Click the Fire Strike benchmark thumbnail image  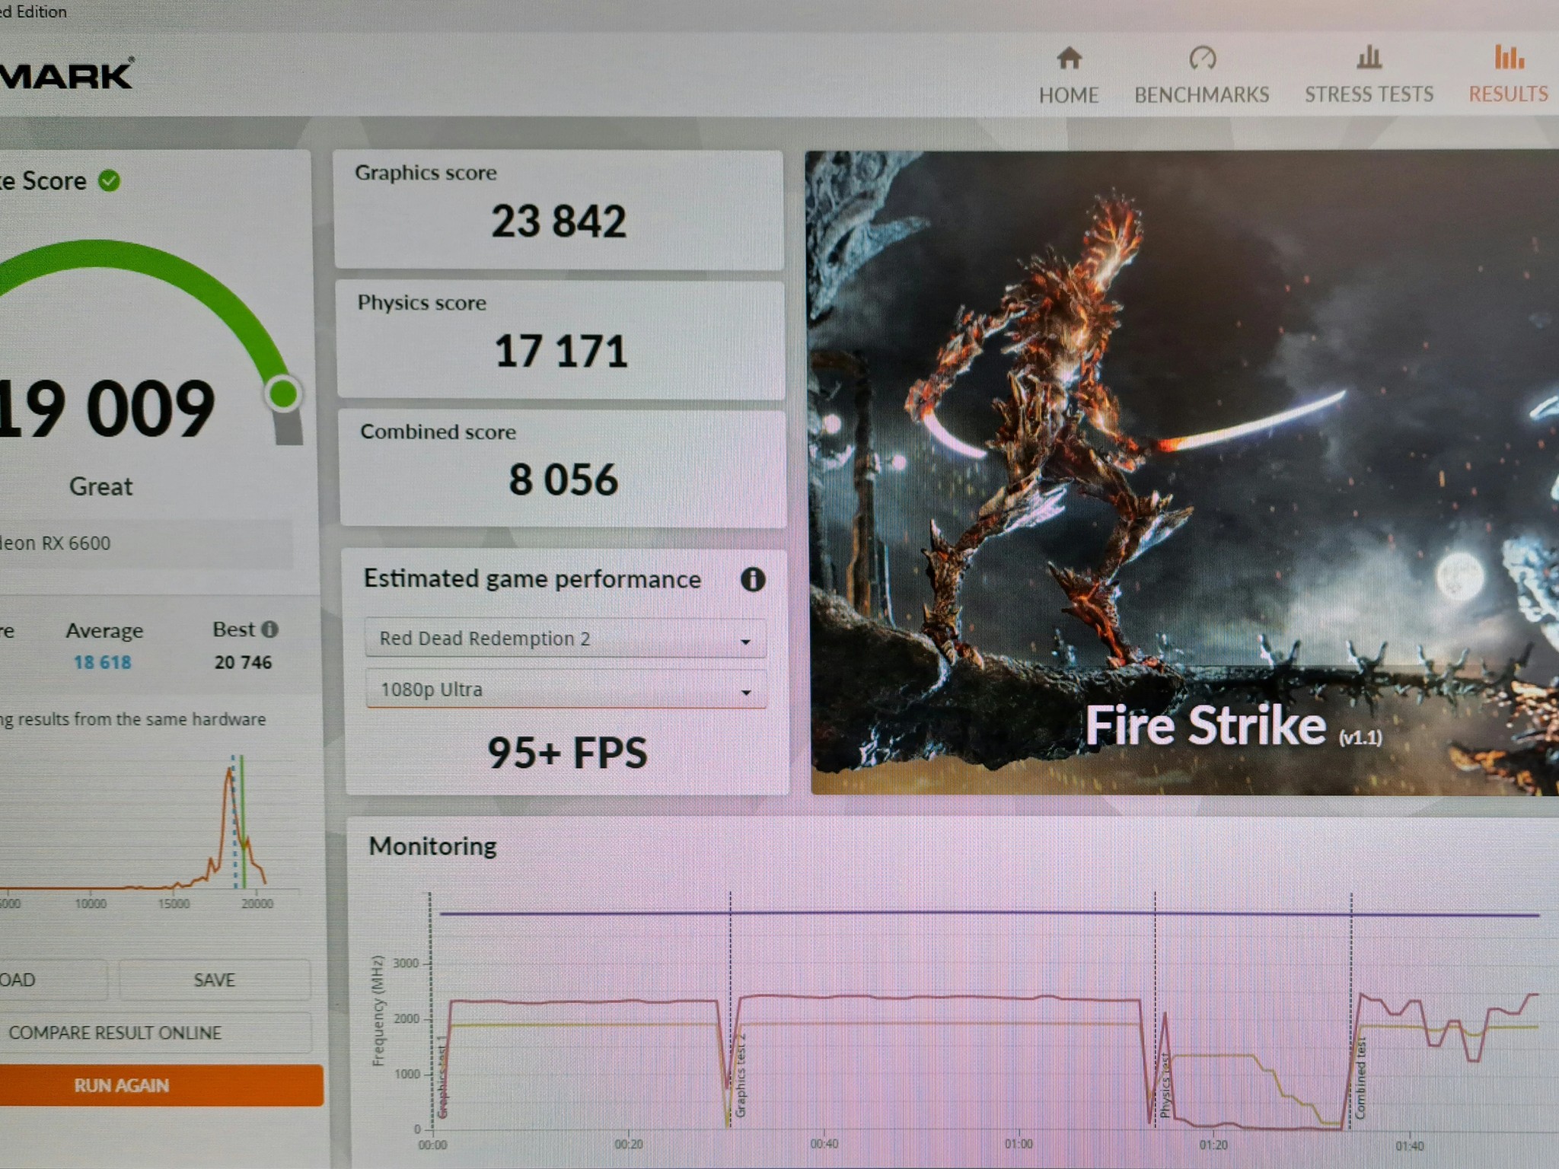[x=1184, y=472]
